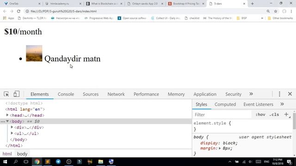
Task: Open Telegram from the taskbar
Action: (58, 162)
